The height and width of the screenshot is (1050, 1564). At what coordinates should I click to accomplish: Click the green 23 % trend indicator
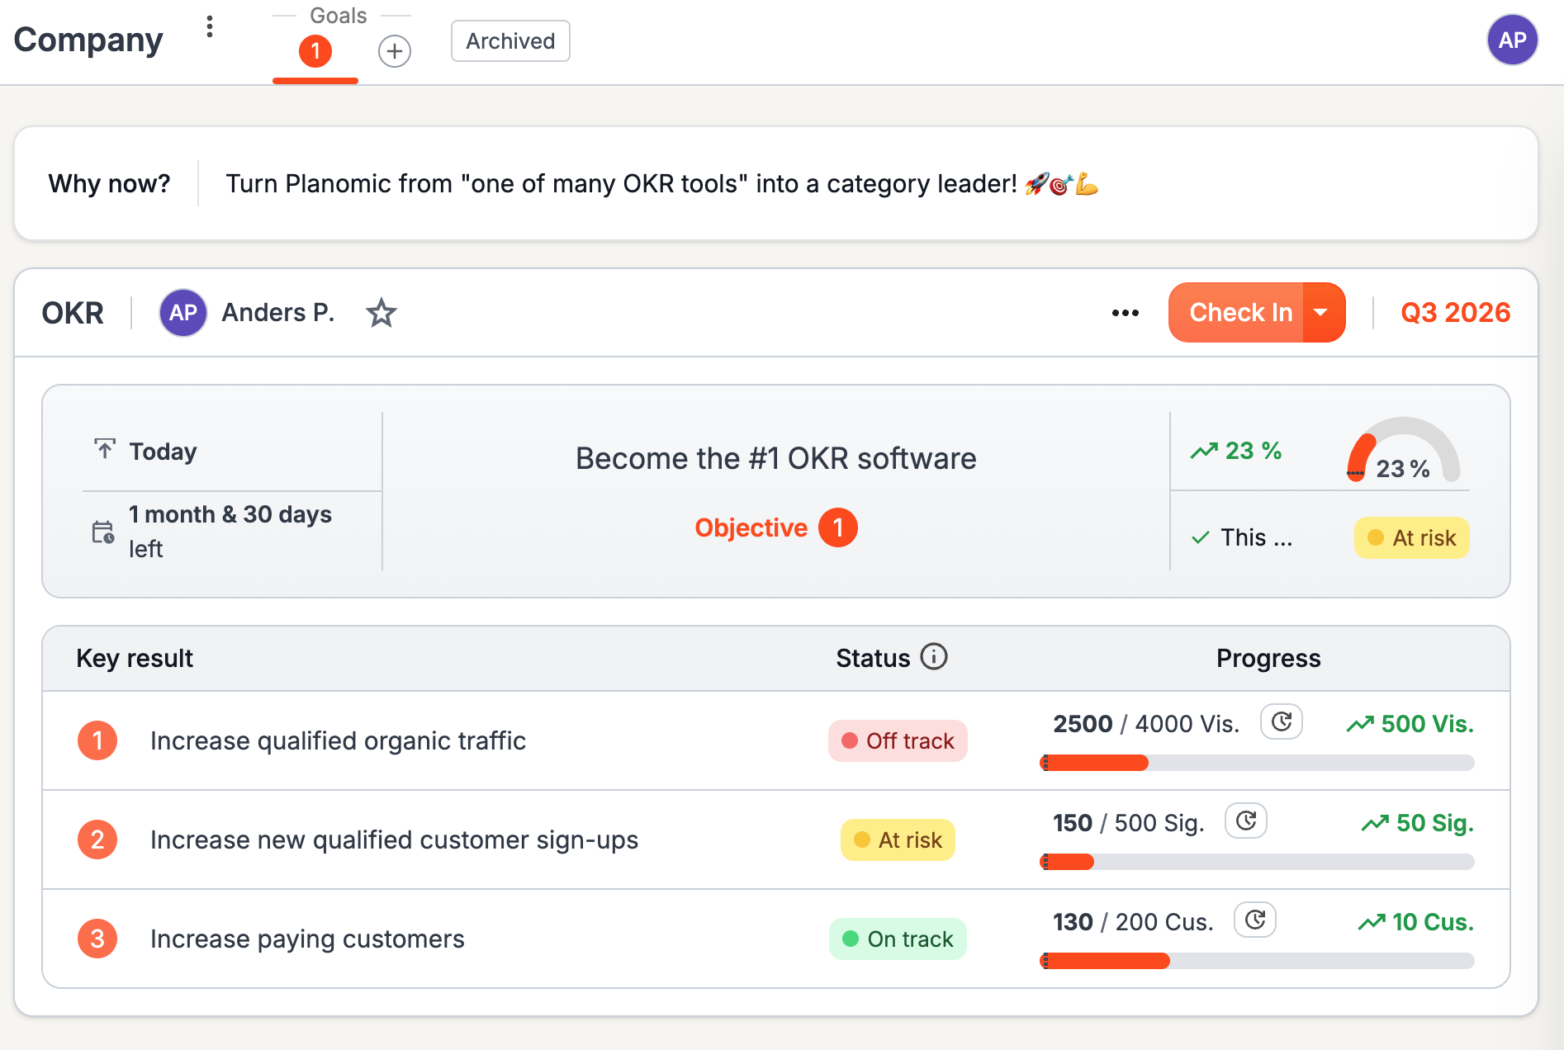click(x=1235, y=451)
